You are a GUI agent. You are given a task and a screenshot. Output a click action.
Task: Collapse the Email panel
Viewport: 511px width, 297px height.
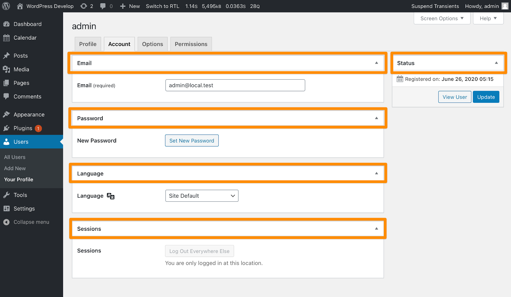[376, 63]
